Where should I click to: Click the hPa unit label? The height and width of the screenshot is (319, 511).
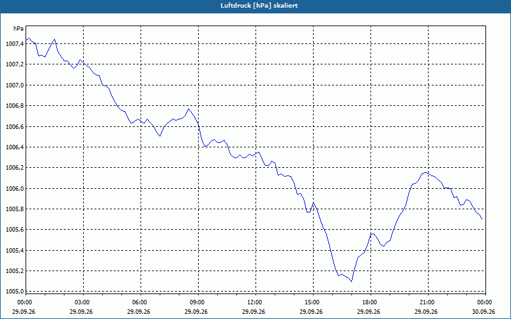click(19, 29)
